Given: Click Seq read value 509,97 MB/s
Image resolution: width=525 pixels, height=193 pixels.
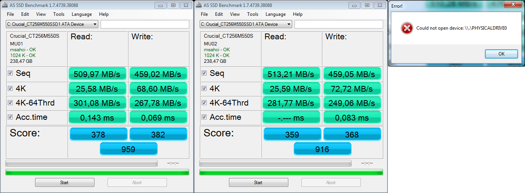Looking at the screenshot, I should (98, 74).
